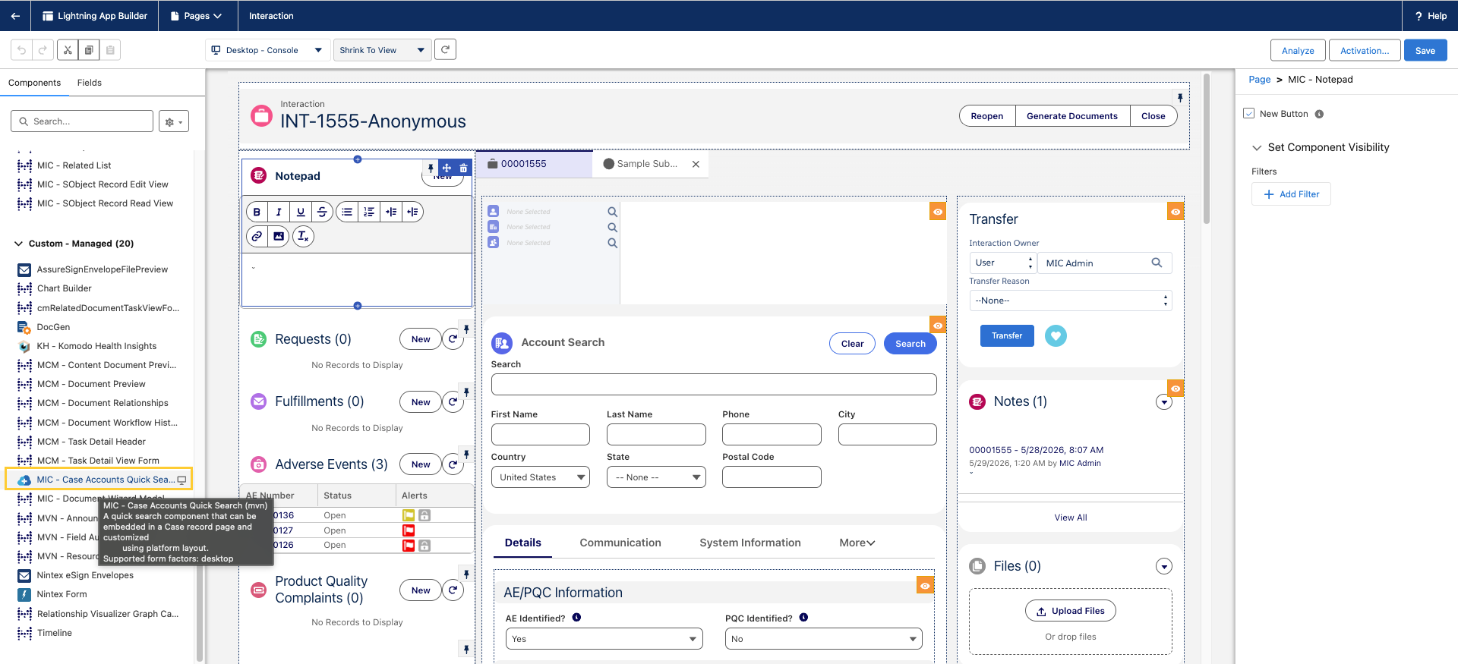Open the Notes (1) actions dropdown arrow

[x=1164, y=402]
